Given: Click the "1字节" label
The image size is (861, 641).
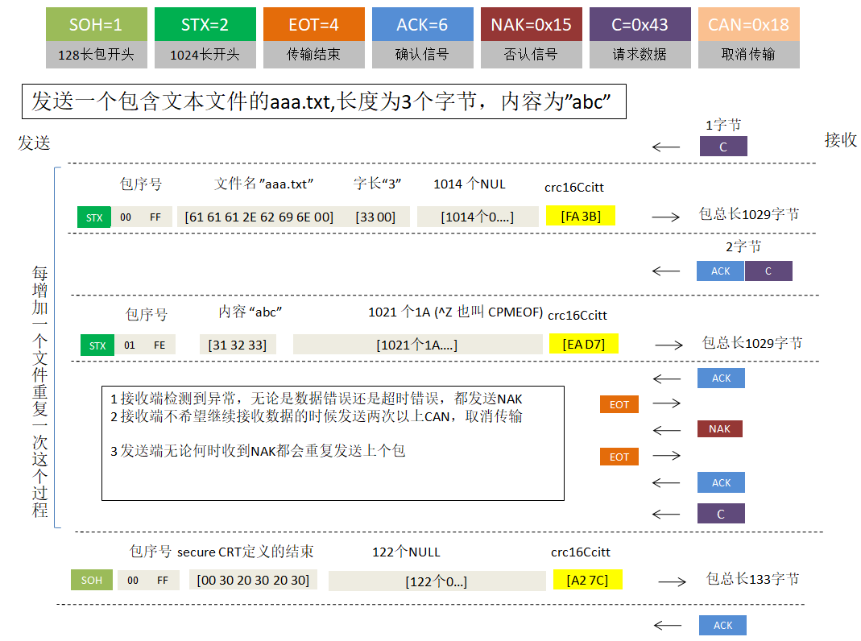Looking at the screenshot, I should pos(723,125).
